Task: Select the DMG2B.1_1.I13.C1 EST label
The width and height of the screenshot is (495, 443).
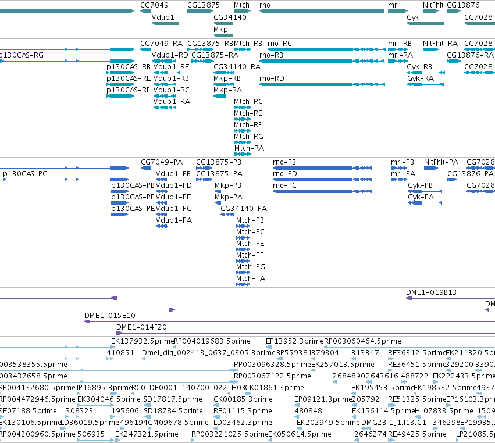Action: (393, 422)
